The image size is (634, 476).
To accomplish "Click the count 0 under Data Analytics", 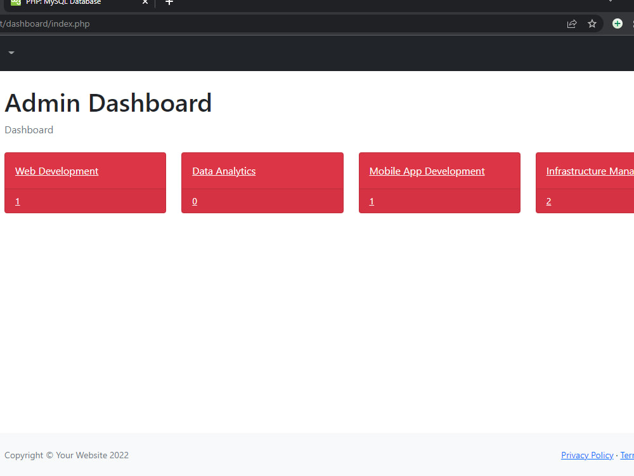I will point(195,202).
